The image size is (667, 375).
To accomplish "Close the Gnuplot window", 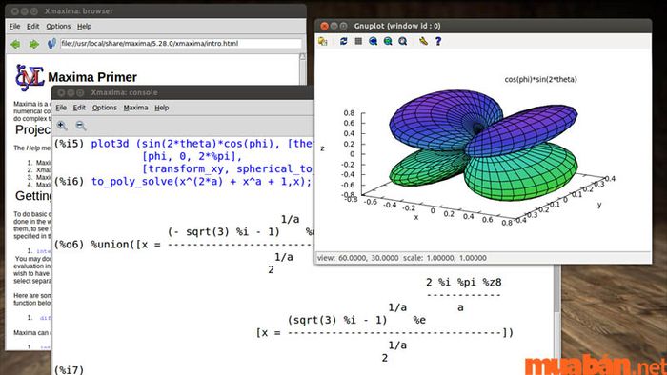I will pyautogui.click(x=324, y=26).
